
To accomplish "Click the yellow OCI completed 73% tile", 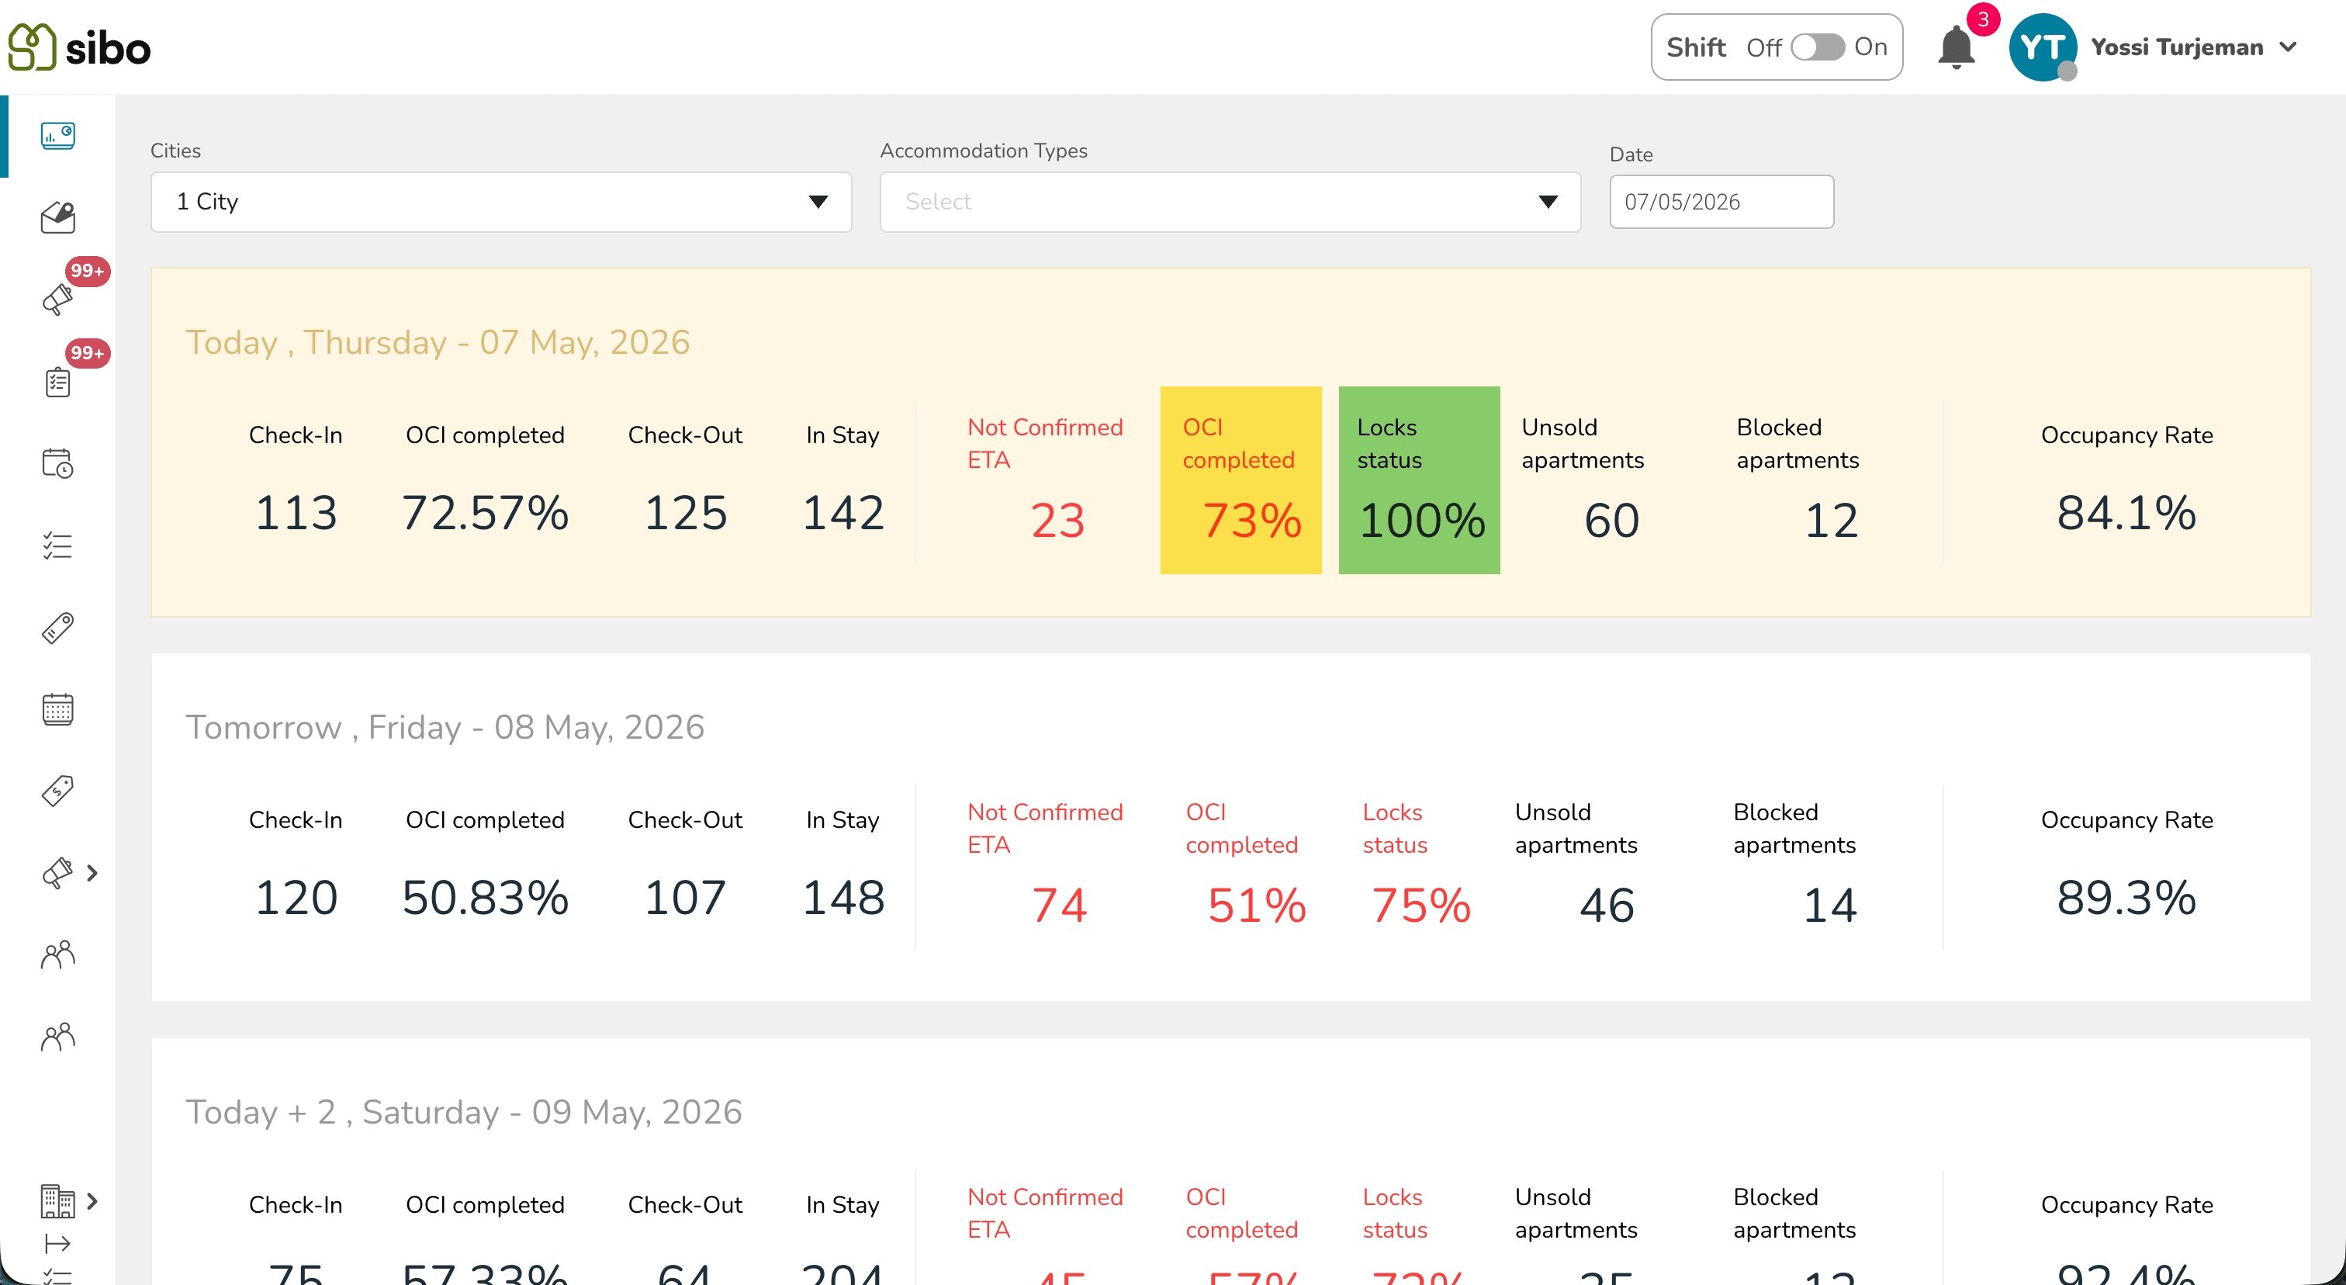I will pos(1240,480).
